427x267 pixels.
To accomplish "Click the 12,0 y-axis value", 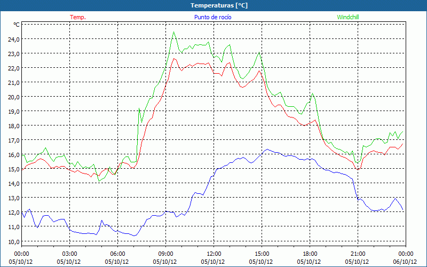I will pos(14,213).
